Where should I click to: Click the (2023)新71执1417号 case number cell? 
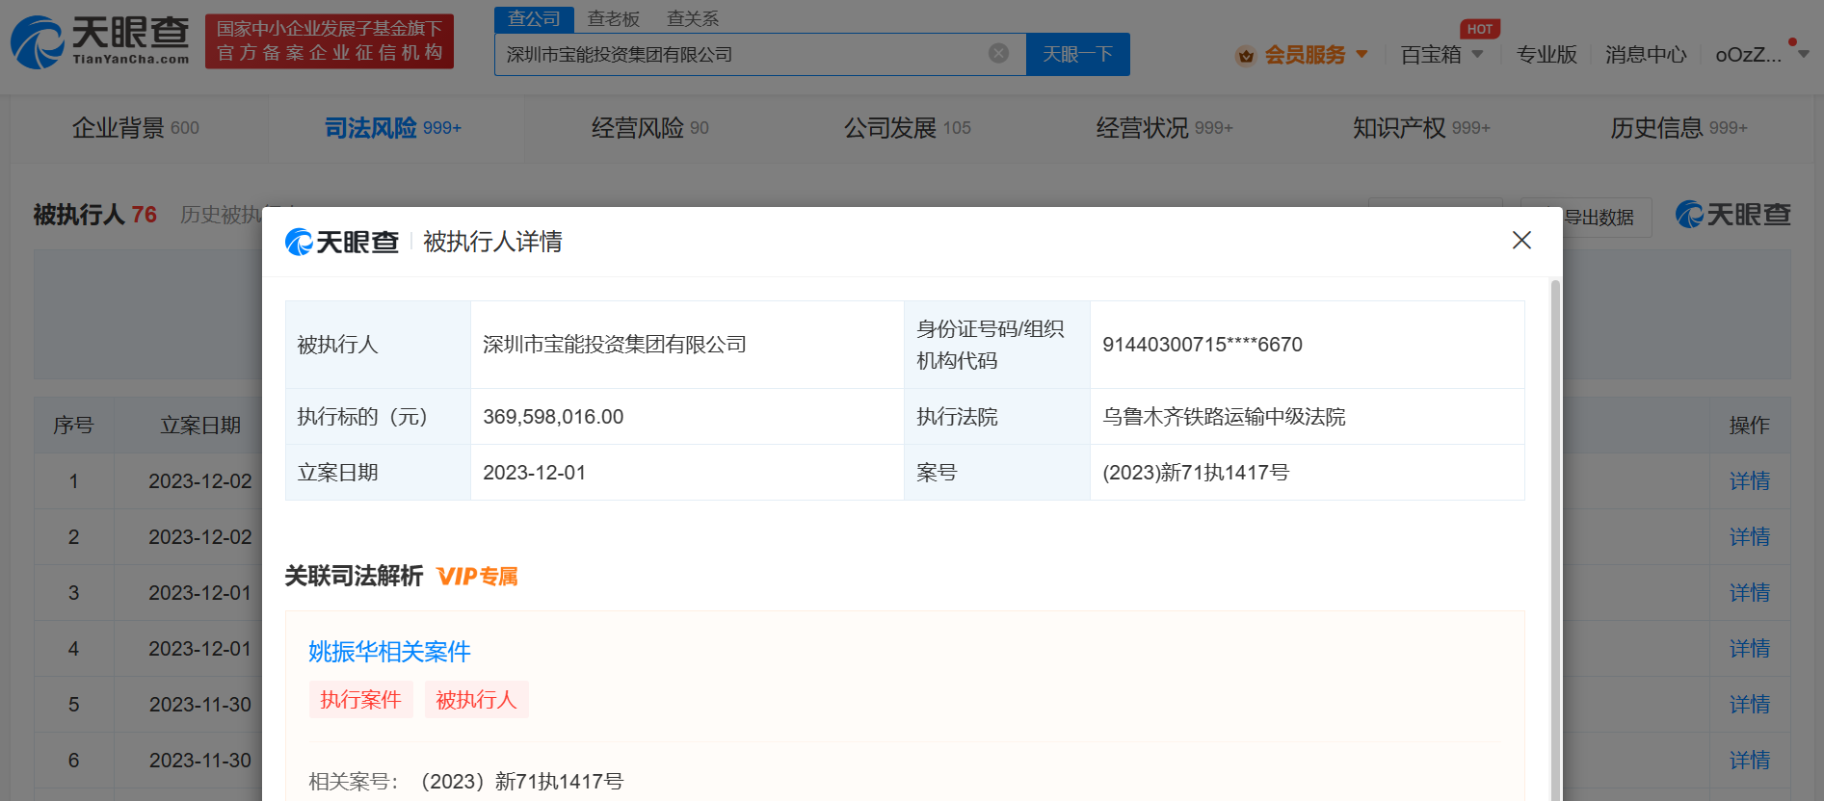[1308, 473]
